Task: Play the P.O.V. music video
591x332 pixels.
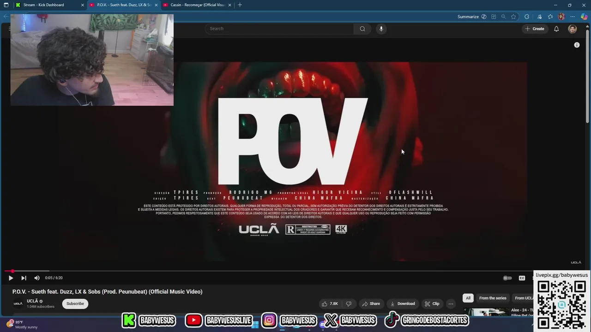Action: click(x=11, y=278)
